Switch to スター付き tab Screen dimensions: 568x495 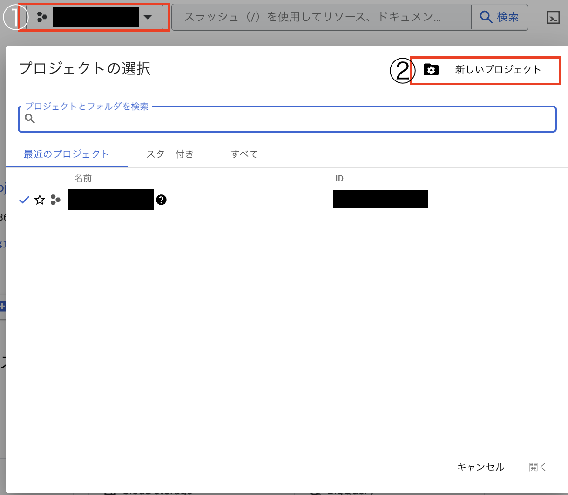pos(170,154)
